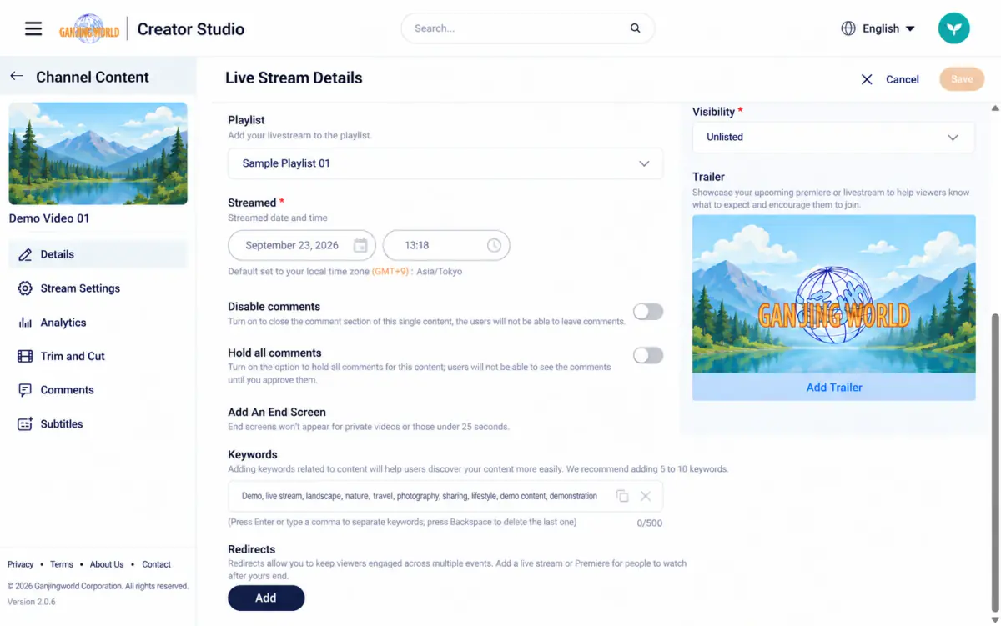Open the Terms link
Screen dimensions: 1001x626
tap(62, 564)
